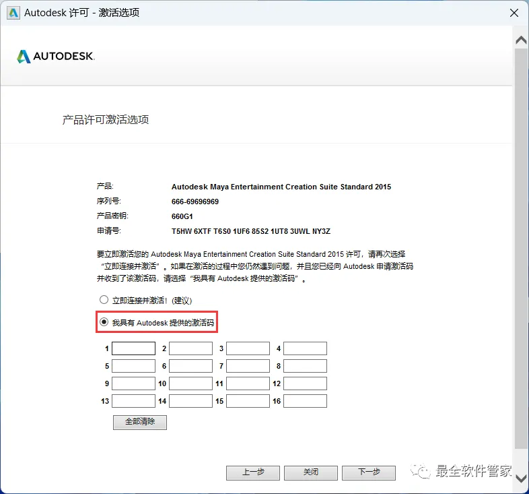529x494 pixels.
Task: Click activation code field 2
Action: point(190,348)
